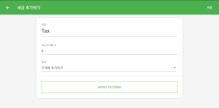Viewport: 219px width, 108px height.
Task: Click the dropdown arrow beside 가격에 추가하기
Action: pos(174,68)
